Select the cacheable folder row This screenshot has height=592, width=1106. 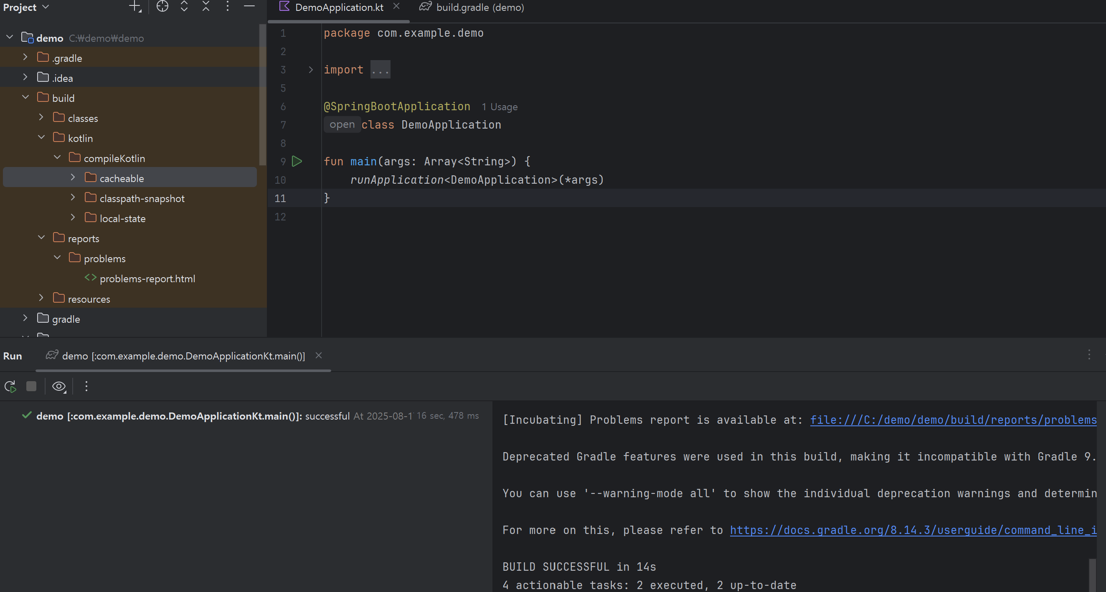(129, 177)
